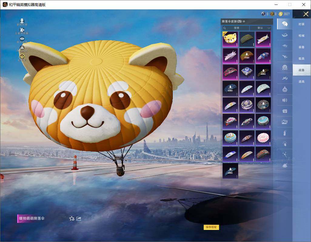Switch to the 时装 tab
311x242 pixels.
(x=302, y=24)
